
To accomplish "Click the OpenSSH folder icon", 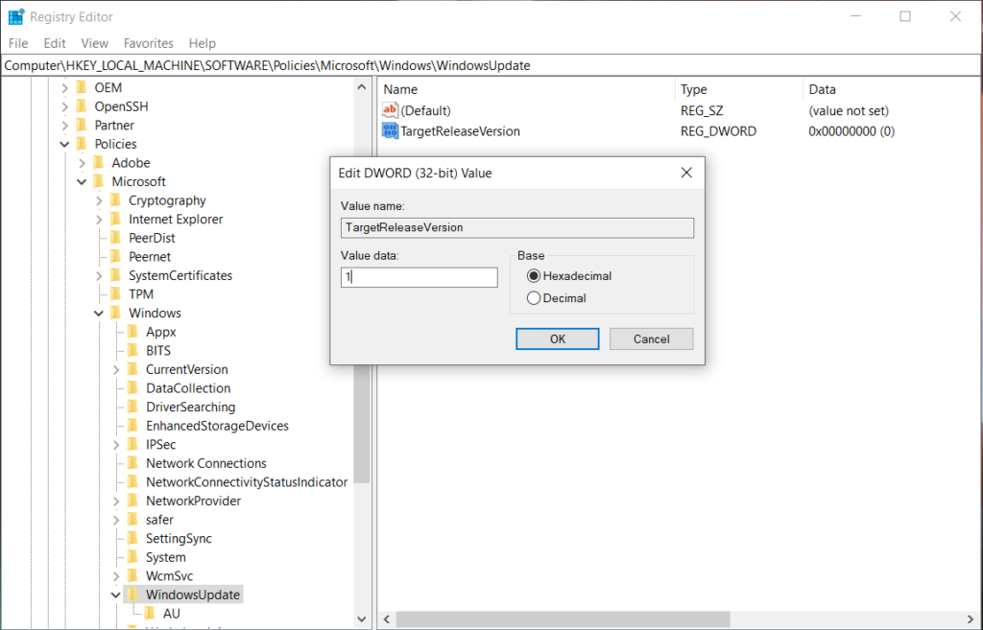I will pos(81,106).
